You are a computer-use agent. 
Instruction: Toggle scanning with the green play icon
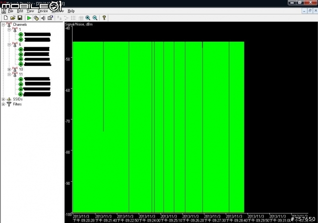coord(29,18)
